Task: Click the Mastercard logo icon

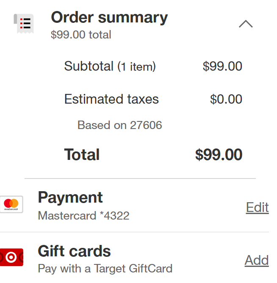Action: point(11,205)
